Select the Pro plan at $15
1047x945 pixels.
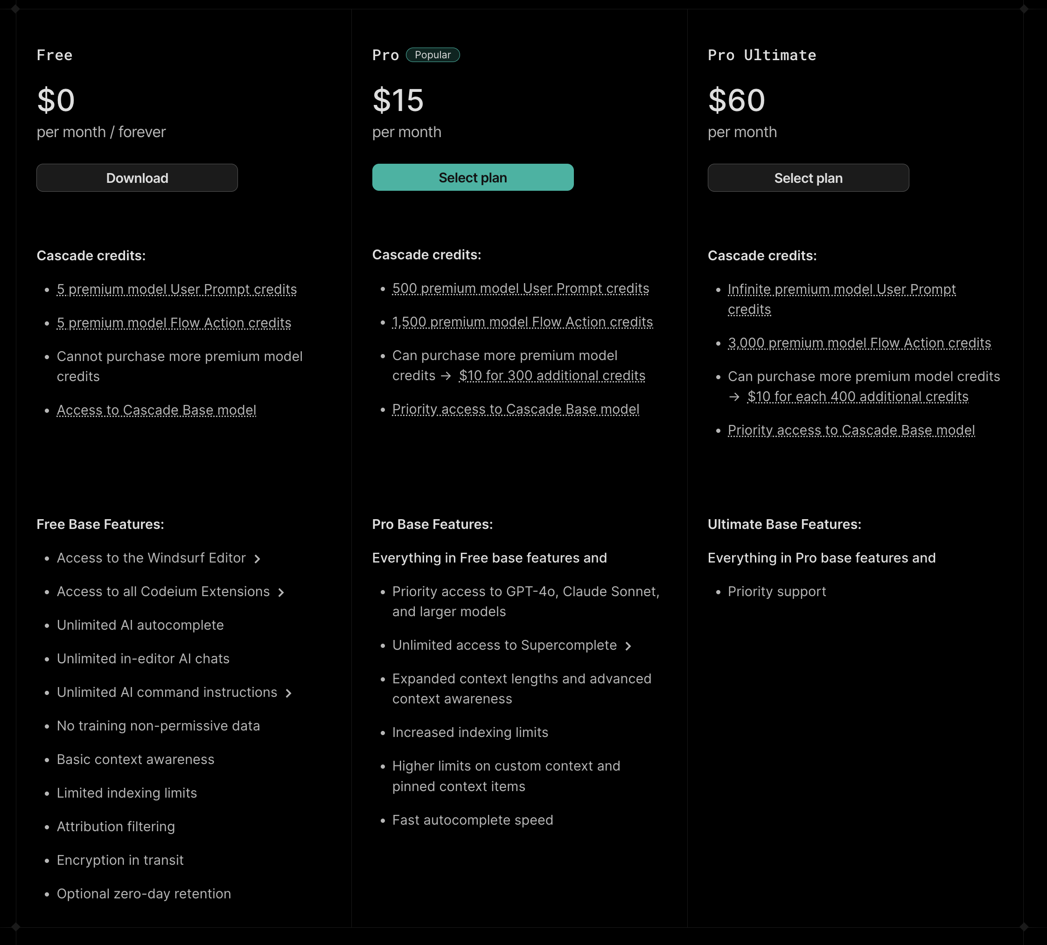tap(473, 178)
